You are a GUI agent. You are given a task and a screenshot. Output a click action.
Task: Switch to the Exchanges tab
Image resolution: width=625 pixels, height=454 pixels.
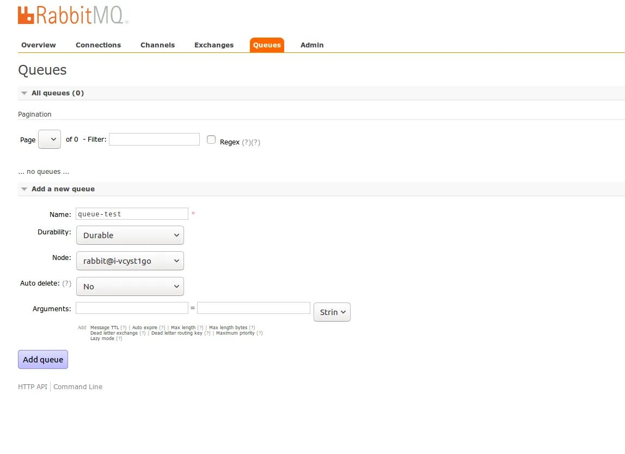[x=214, y=45]
